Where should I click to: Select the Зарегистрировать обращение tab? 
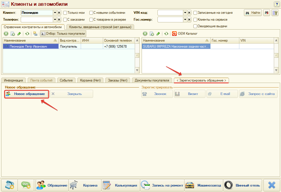click(x=201, y=80)
